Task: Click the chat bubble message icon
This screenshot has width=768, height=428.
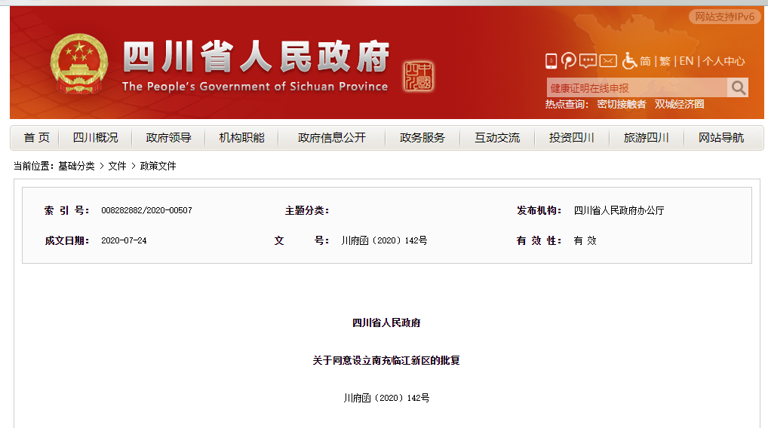Action: coord(588,61)
